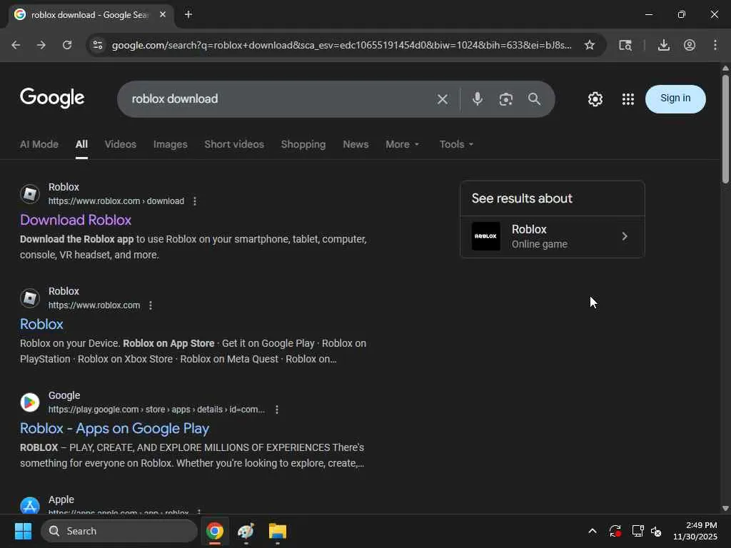Switch to AI Mode tab
This screenshot has height=548, width=731.
pyautogui.click(x=39, y=144)
